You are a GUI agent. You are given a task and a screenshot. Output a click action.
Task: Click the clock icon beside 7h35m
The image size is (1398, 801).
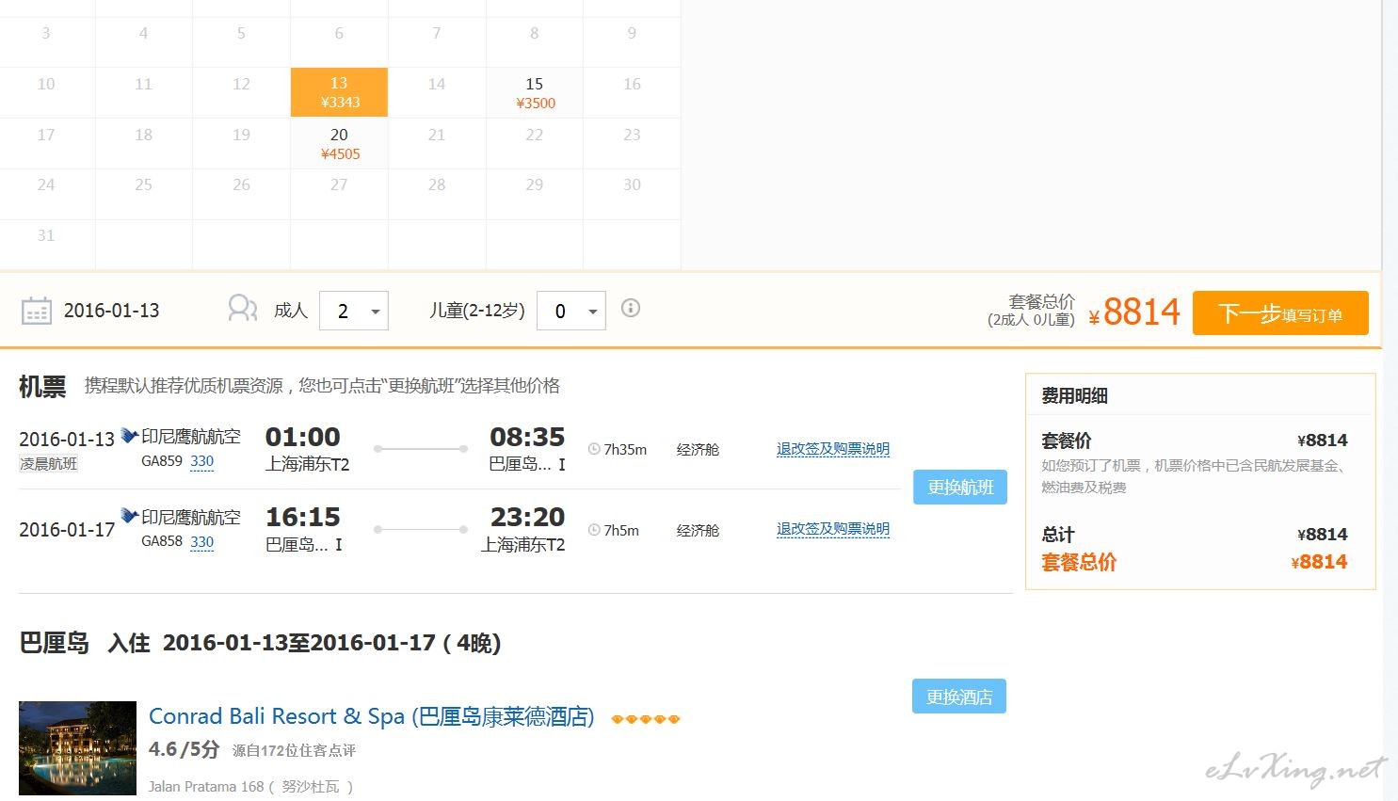point(594,449)
